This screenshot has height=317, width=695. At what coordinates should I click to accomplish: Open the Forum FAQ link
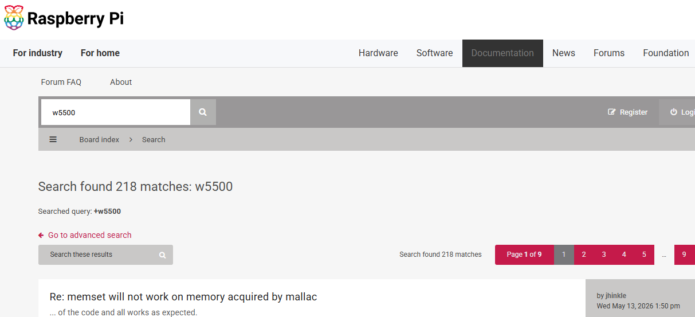61,82
